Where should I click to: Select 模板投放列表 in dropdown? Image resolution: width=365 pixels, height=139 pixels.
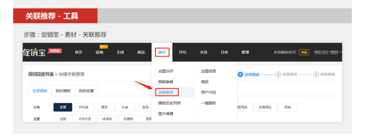(x=169, y=103)
